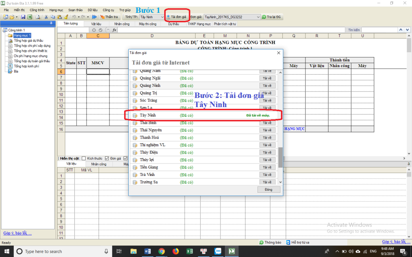This screenshot has width=412, height=257.
Task: Click the Thẩm tra toolbar button
Action: coord(109,17)
